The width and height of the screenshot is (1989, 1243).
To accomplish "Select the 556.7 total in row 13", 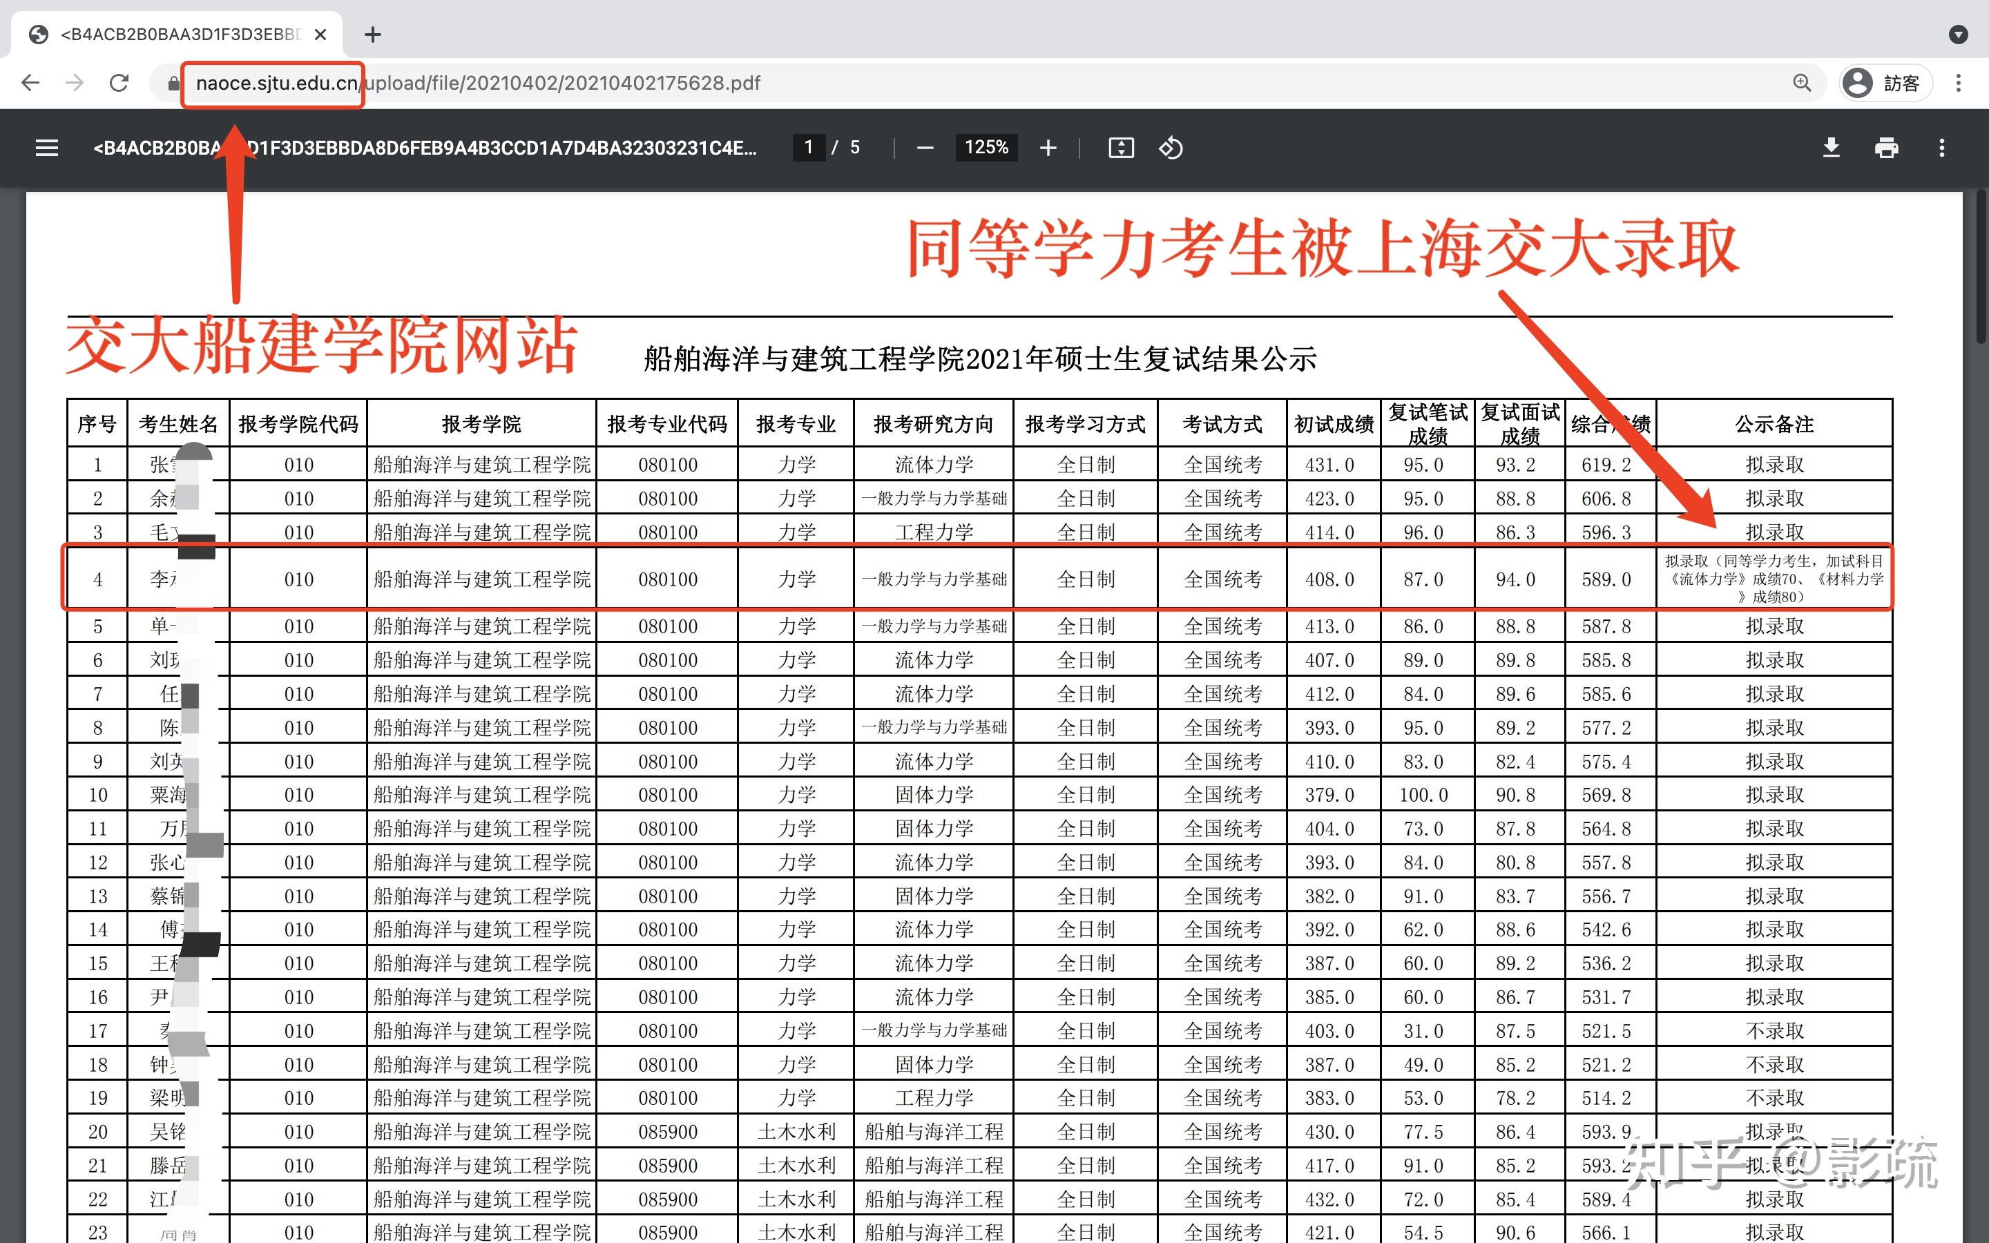I will coord(1607,896).
